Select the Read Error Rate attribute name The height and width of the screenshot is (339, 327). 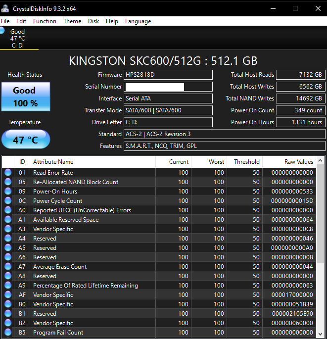(53, 173)
